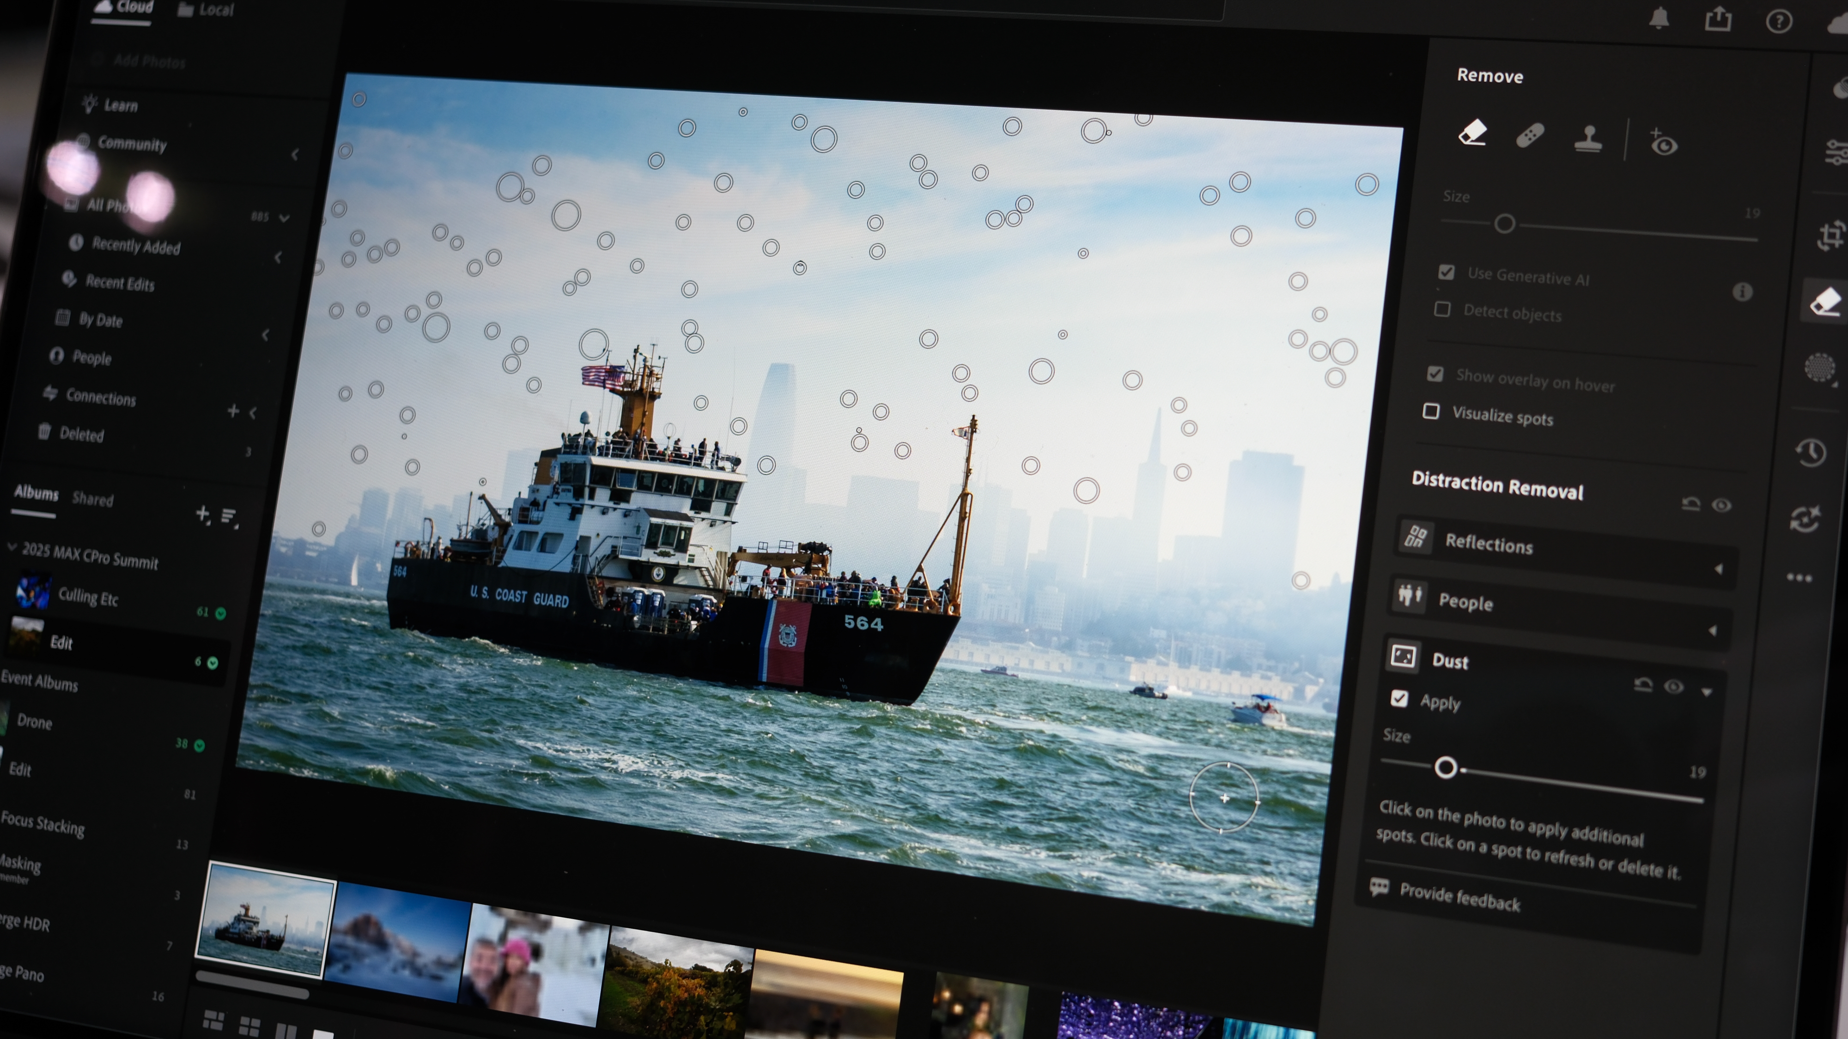This screenshot has height=1039, width=1848.
Task: Collapse the 2025 MAX CPro Summit album group
Action: (12, 546)
